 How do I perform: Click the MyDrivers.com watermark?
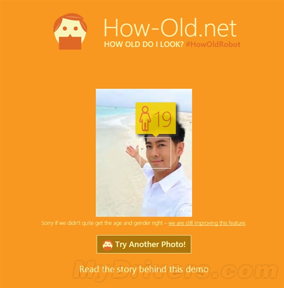point(176,269)
